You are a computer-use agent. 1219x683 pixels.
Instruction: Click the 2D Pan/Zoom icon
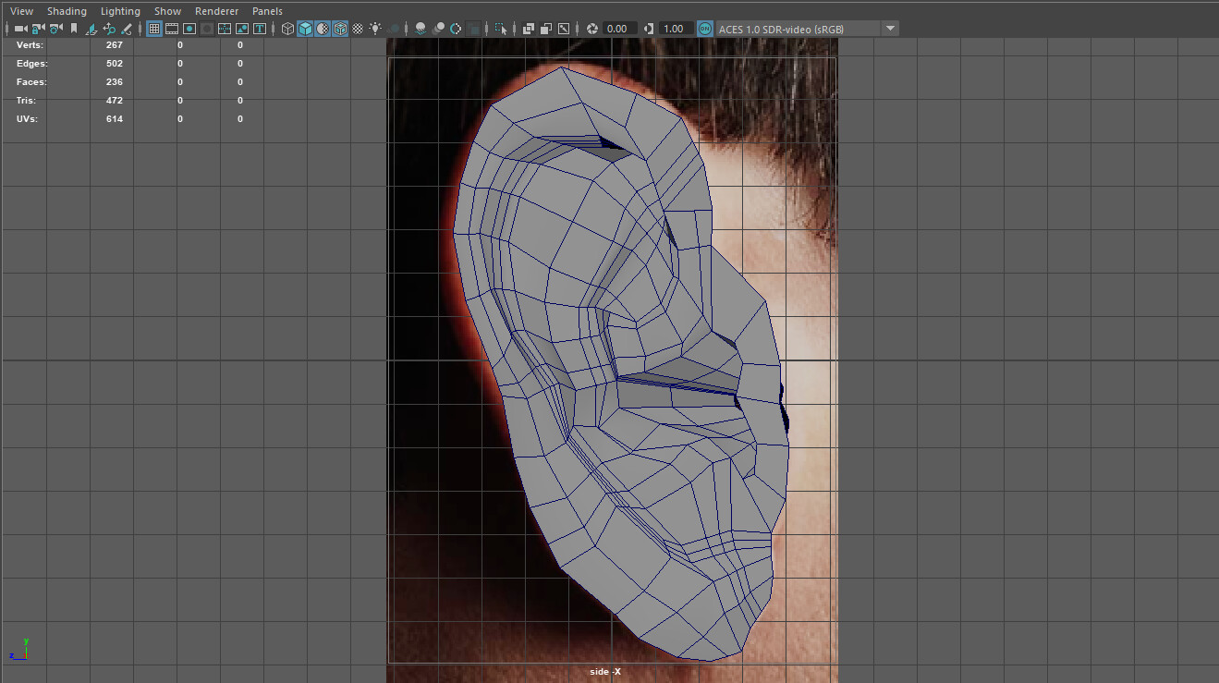click(x=108, y=29)
